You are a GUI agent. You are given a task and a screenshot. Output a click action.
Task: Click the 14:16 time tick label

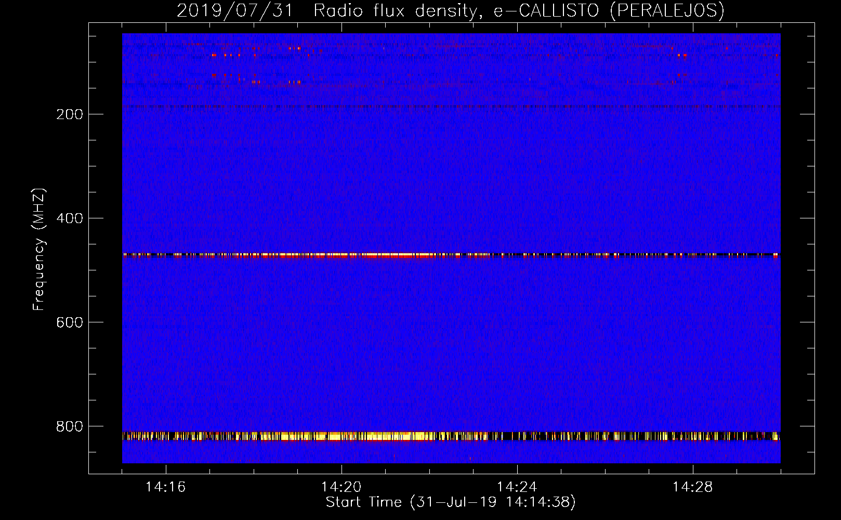pos(165,487)
